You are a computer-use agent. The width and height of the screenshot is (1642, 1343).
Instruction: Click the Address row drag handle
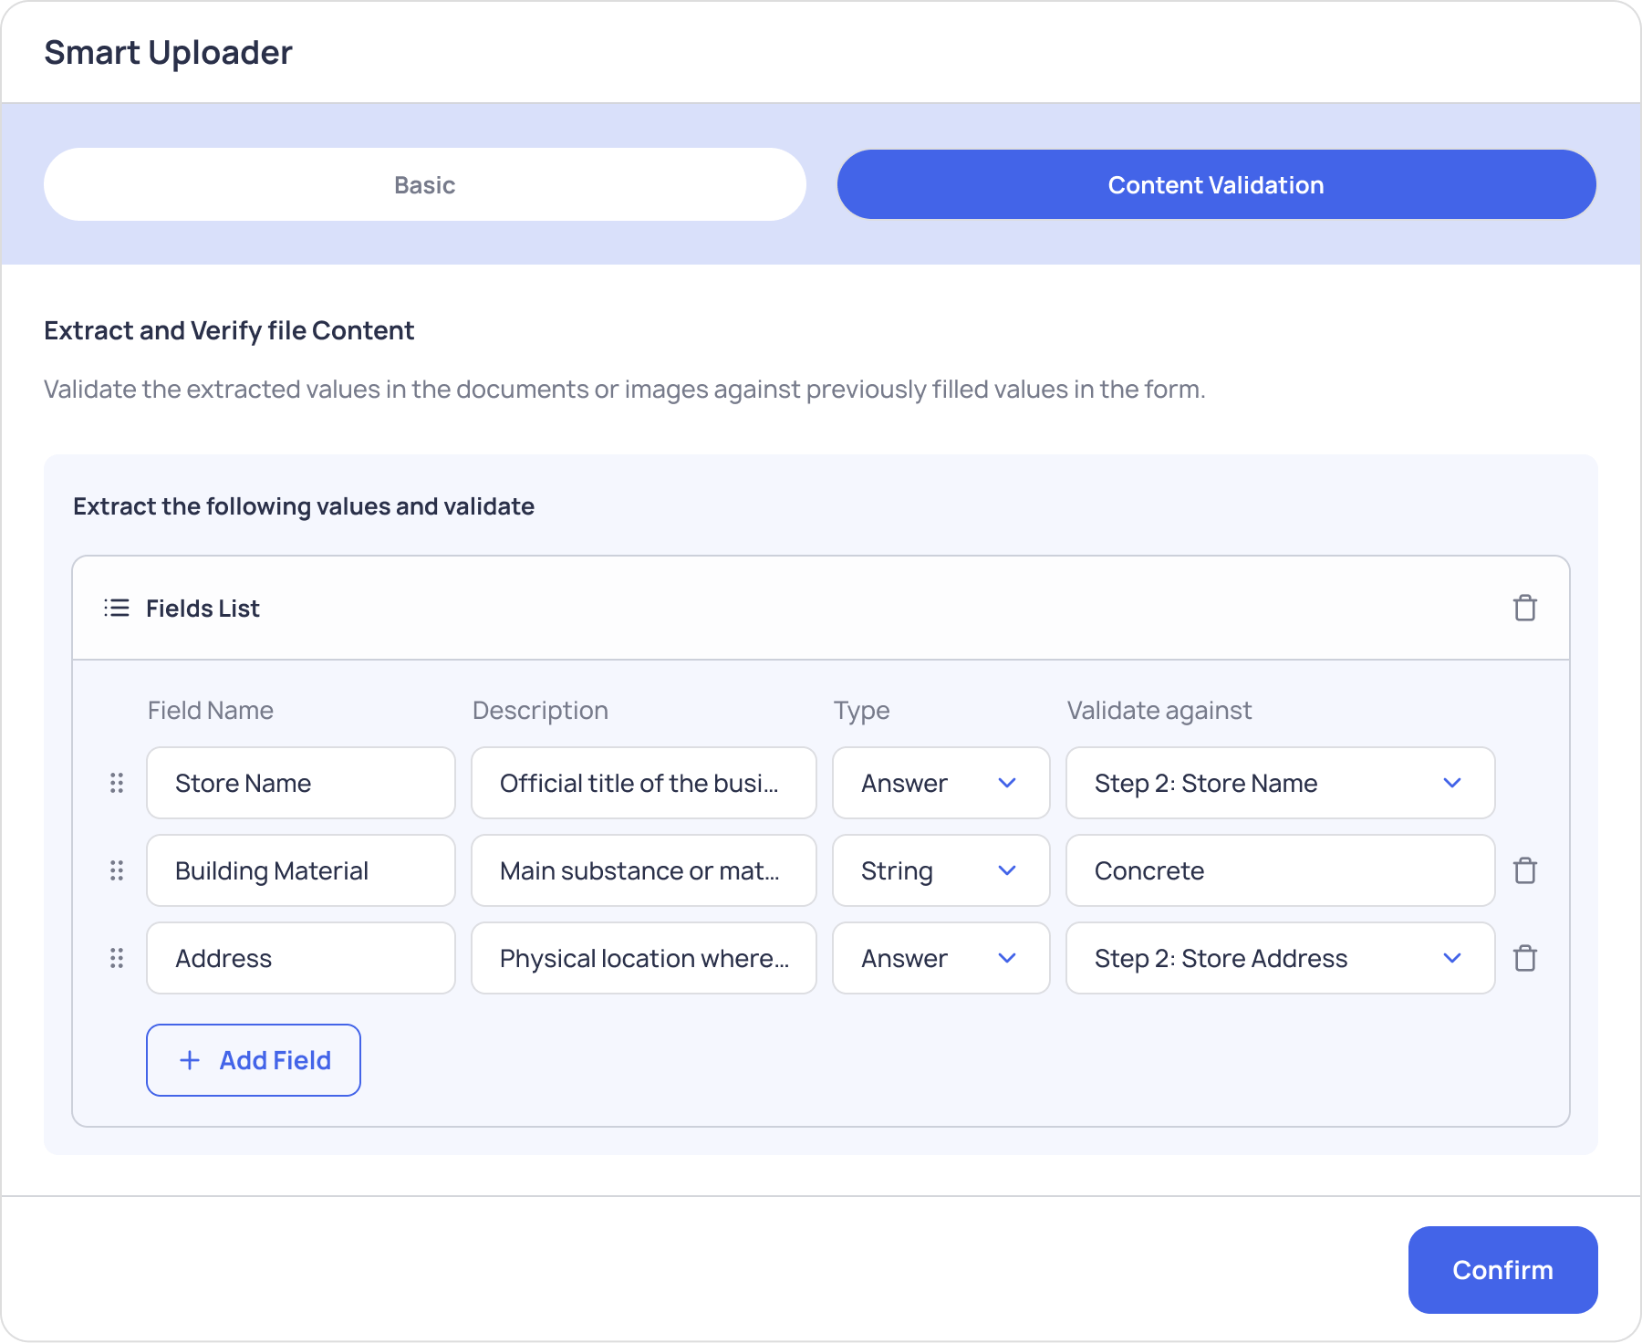tap(117, 958)
